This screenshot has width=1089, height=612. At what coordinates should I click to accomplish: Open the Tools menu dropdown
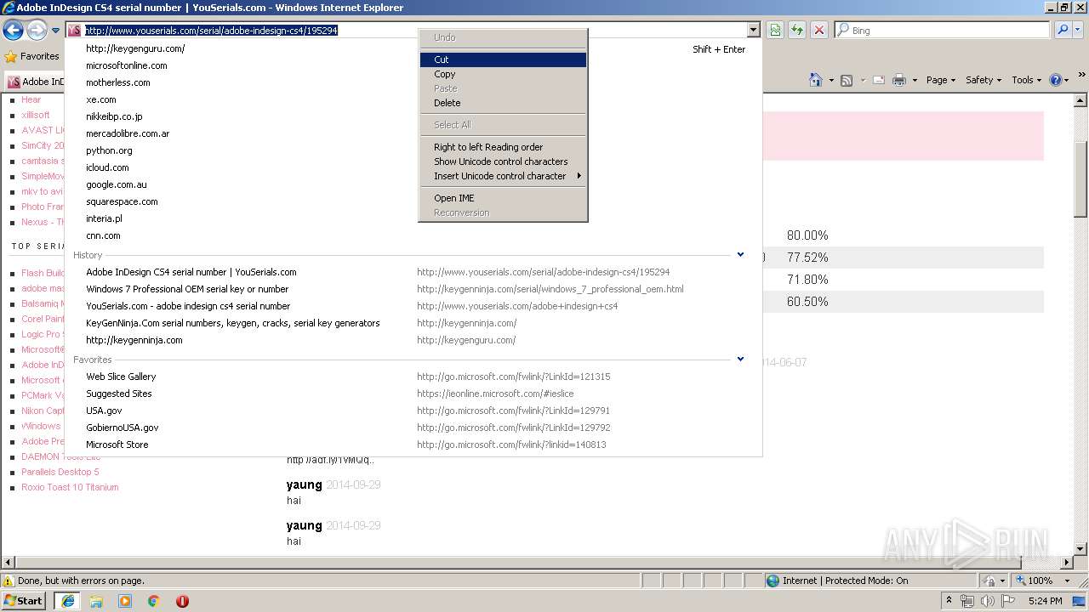click(1027, 80)
